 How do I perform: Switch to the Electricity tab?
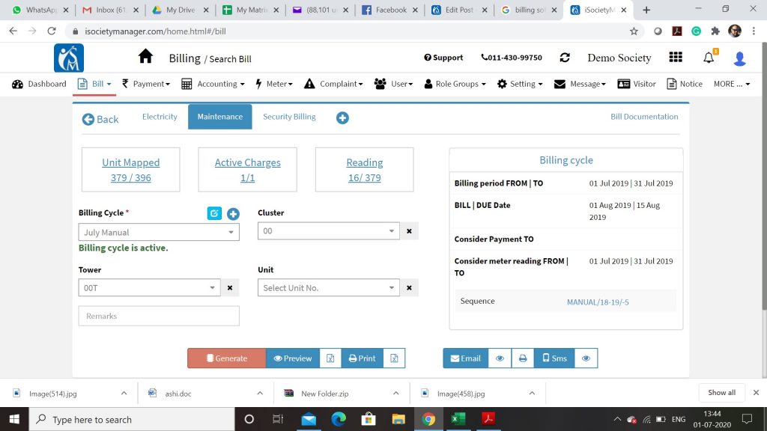(159, 117)
